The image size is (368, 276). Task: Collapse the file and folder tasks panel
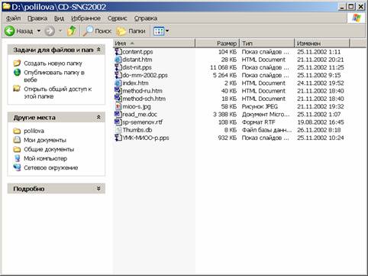click(x=98, y=50)
